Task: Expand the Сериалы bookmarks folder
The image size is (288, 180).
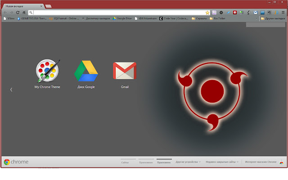Action: click(x=199, y=18)
